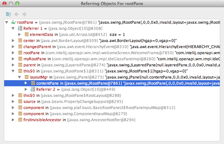Screen dimensions: 224x144
Task: Click the array icon next to Referrer 2
Action: pyautogui.click(x=33, y=89)
